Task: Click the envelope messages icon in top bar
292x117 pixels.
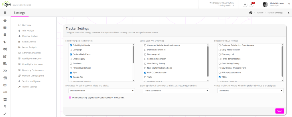Action: [245, 5]
